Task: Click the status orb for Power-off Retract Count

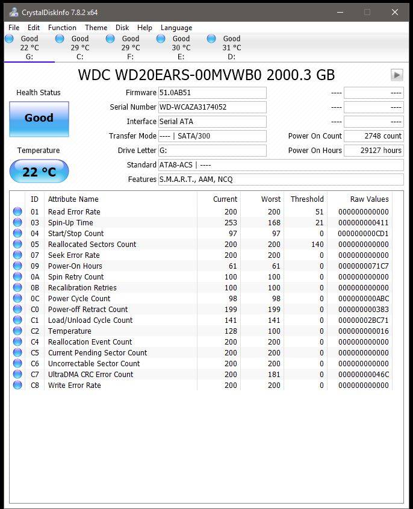Action: (x=17, y=309)
